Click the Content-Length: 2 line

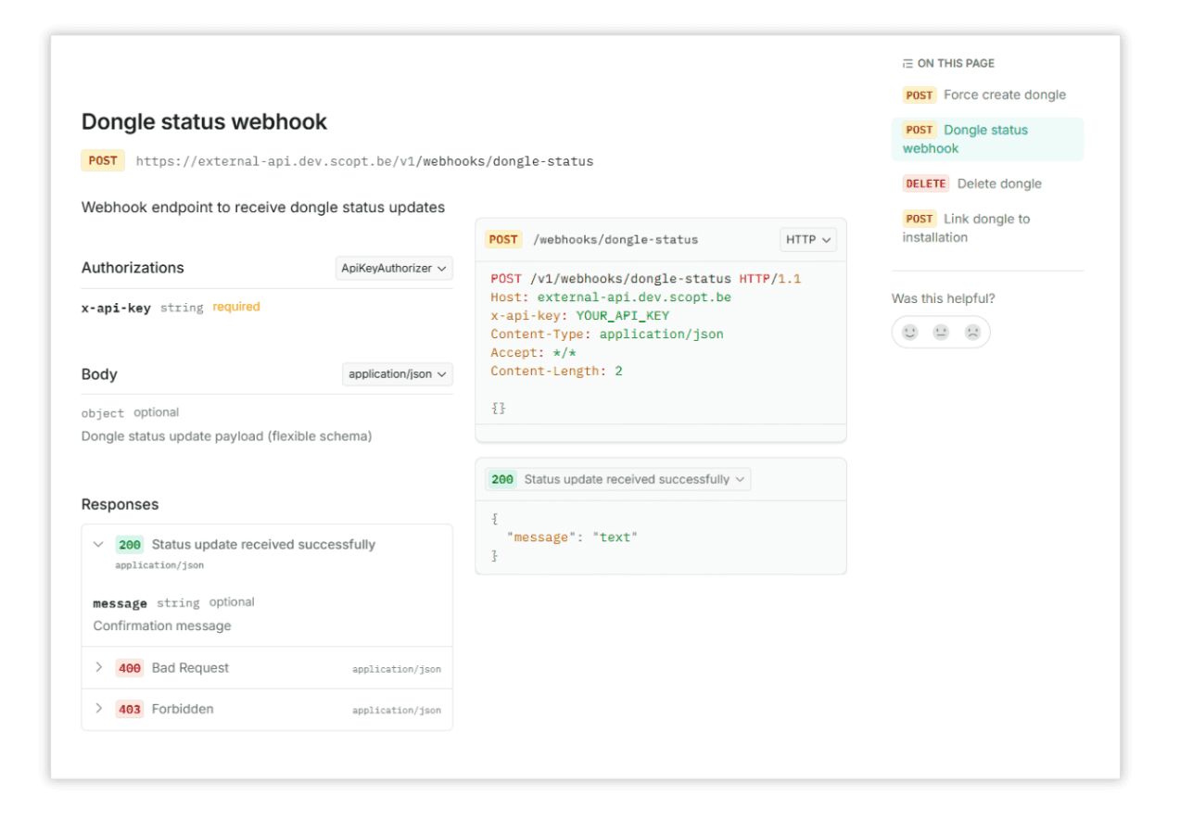(557, 371)
